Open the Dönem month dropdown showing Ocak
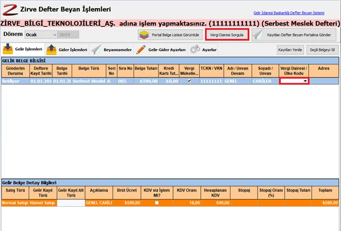341x231 pixels. (41, 34)
